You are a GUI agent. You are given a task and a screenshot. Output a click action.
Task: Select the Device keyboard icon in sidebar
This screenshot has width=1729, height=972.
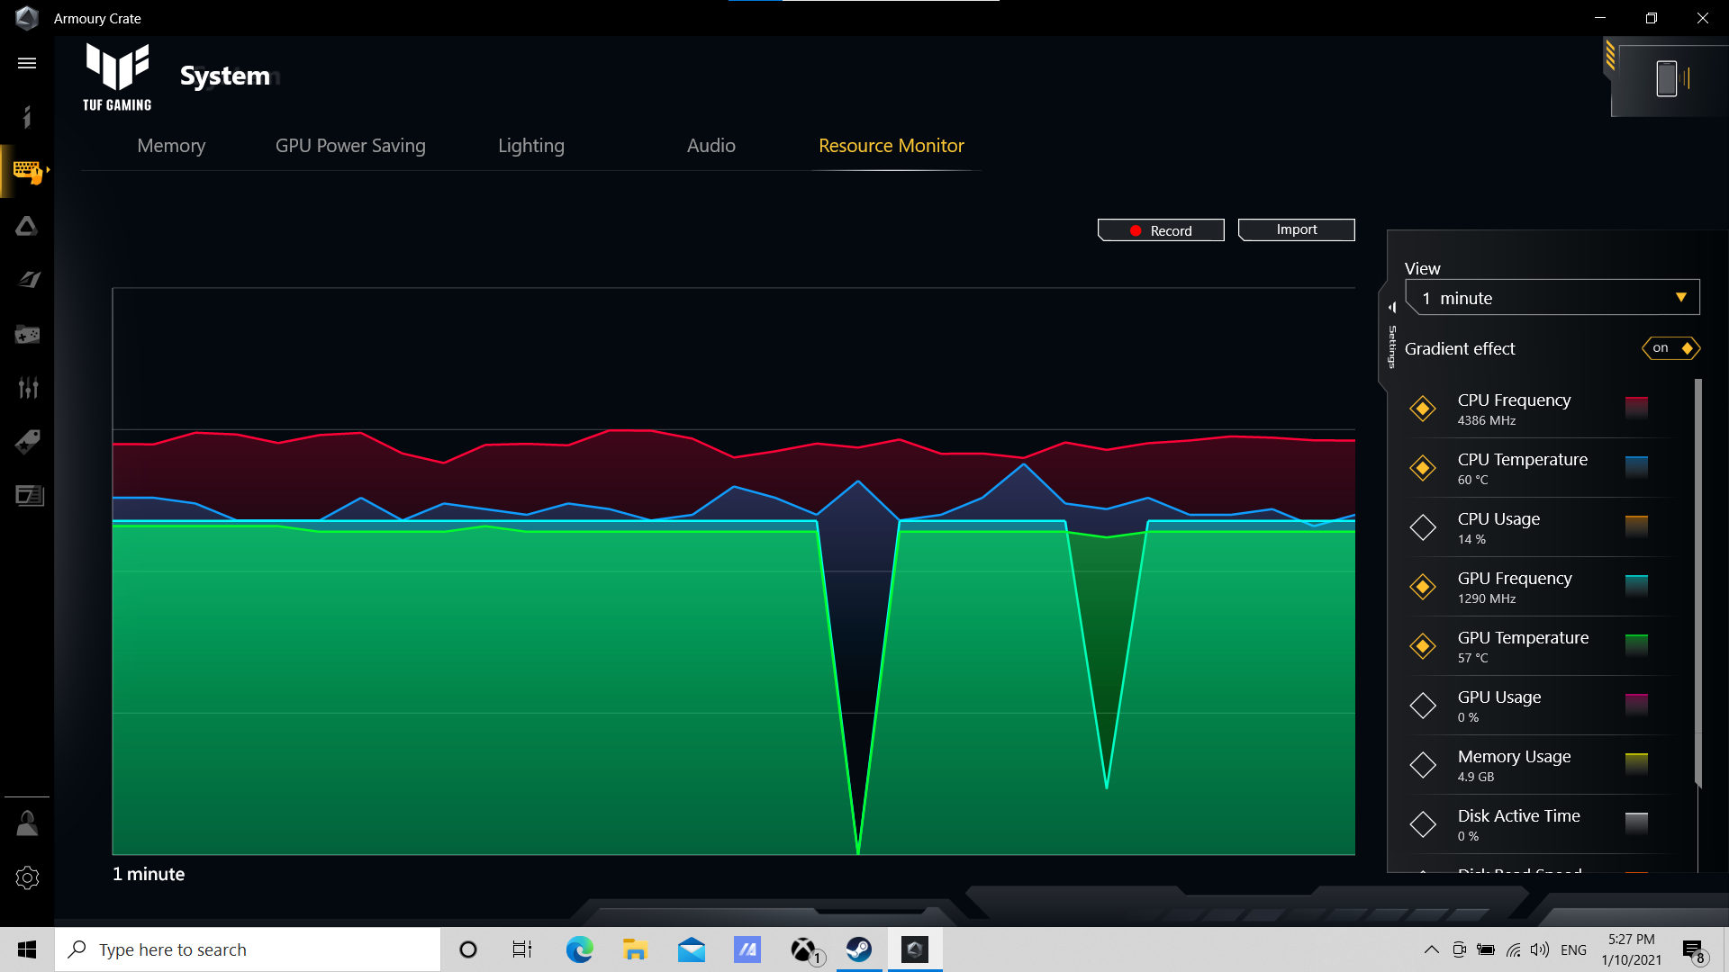click(x=27, y=171)
